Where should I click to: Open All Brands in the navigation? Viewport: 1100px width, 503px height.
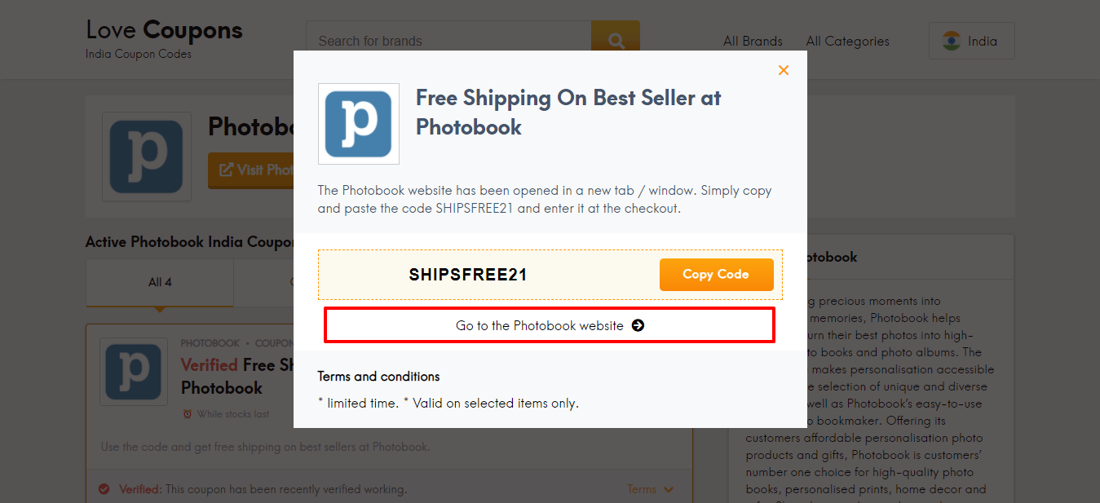(753, 41)
